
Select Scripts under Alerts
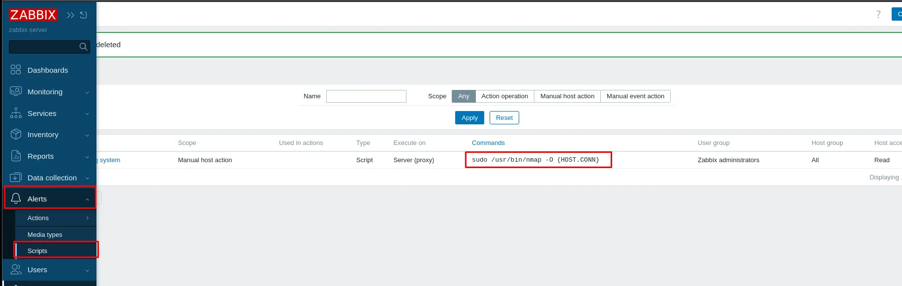pyautogui.click(x=37, y=251)
